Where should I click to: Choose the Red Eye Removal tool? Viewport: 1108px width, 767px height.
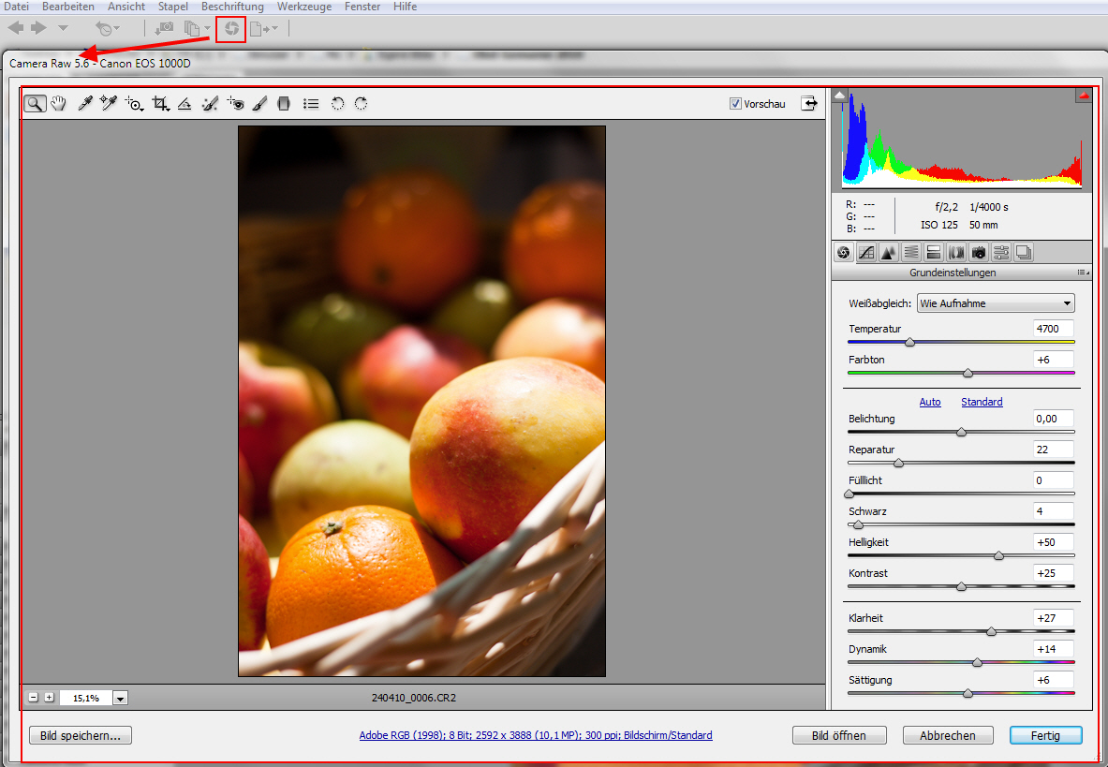point(235,104)
